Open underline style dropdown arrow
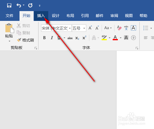Viewport: 154px width, 129px height. click(64, 38)
